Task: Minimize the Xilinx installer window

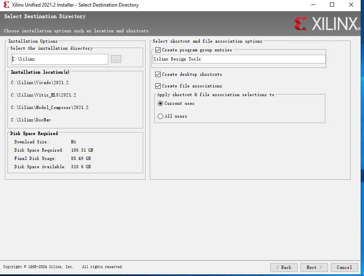Action: [x=313, y=5]
